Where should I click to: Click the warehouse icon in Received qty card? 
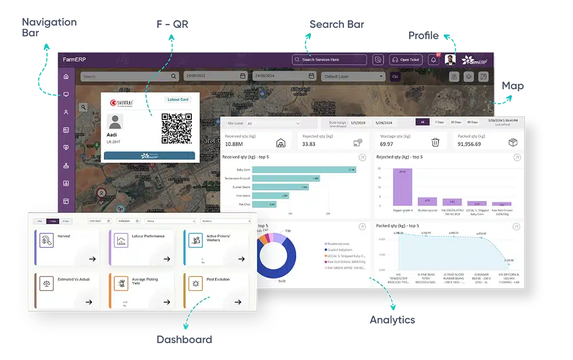tap(281, 142)
